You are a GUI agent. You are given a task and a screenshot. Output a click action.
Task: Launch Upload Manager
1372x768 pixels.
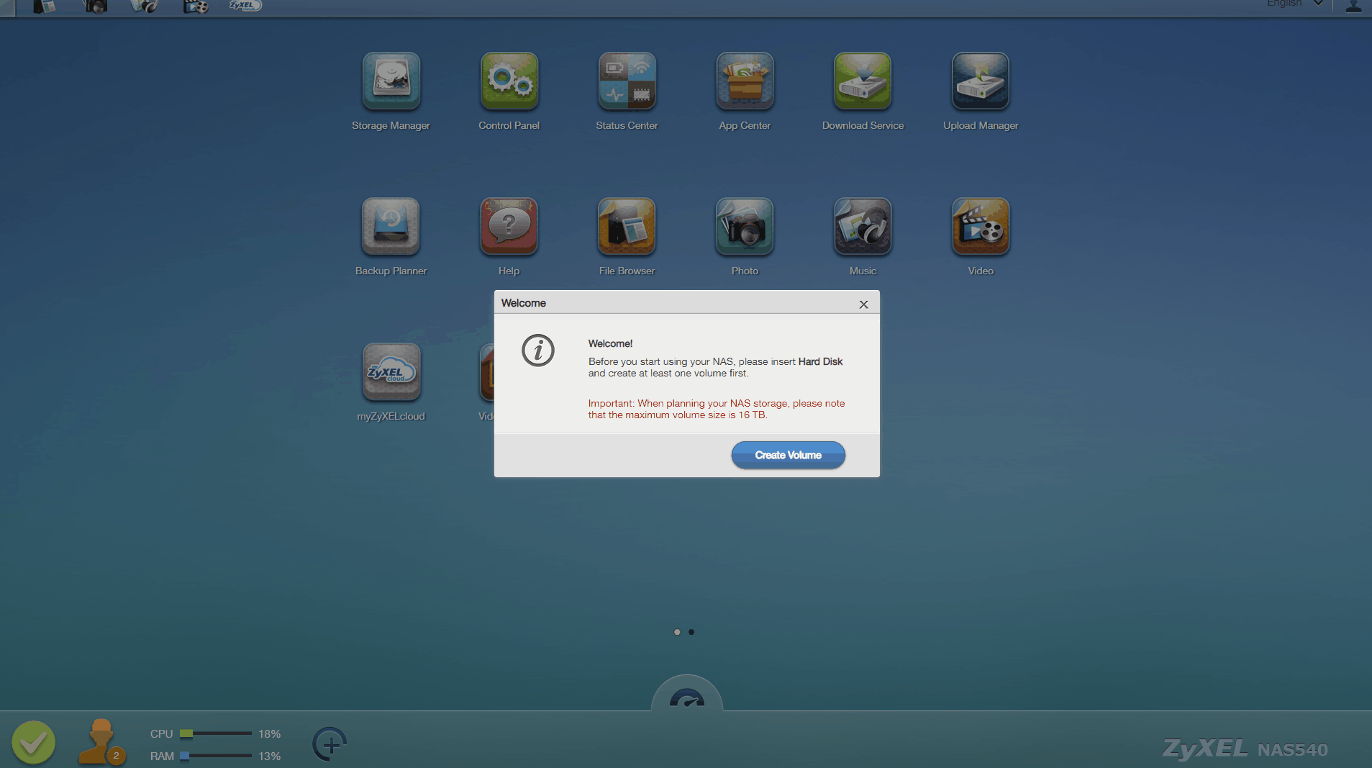coord(981,81)
